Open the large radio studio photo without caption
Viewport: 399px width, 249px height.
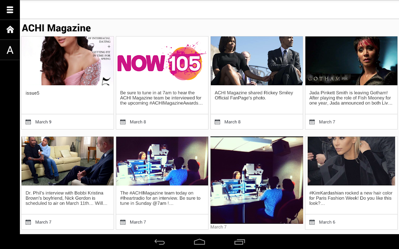(x=257, y=180)
